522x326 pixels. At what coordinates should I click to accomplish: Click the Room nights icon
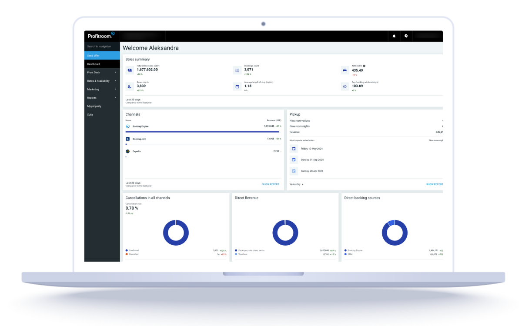[x=130, y=86]
